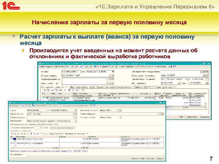This screenshot has width=219, height=164.
Task: Toggle checkbox for second employee in payroll table
Action: pyautogui.click(x=15, y=143)
